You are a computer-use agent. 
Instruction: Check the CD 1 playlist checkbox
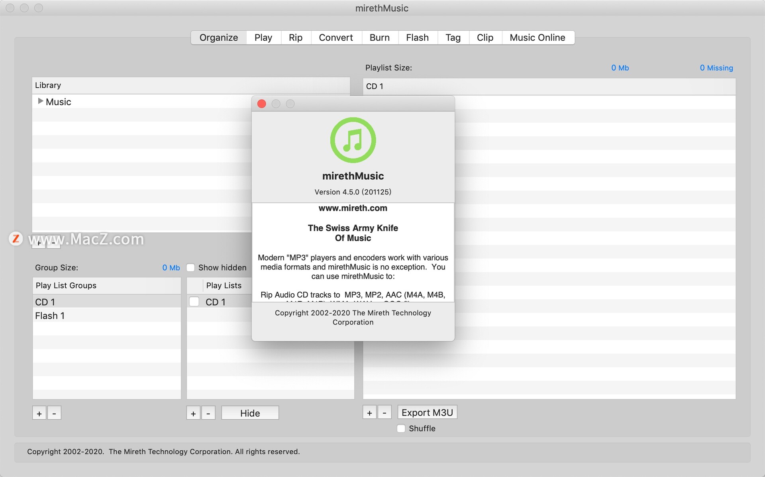(x=194, y=302)
